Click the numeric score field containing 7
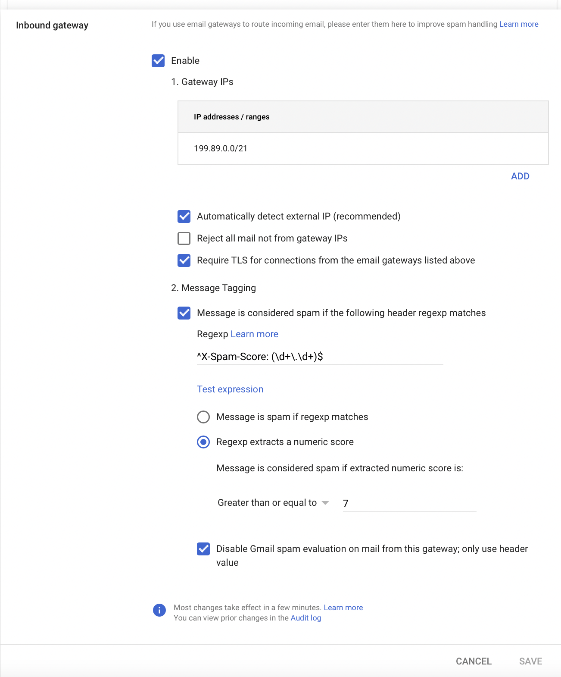Screen dimensions: 561x677 (409, 503)
